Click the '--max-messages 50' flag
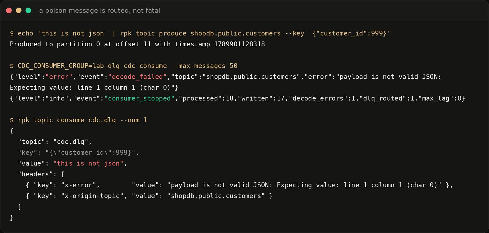This screenshot has height=233, width=489. 204,66
